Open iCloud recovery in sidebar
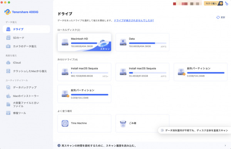This screenshot has height=149, width=231. pyautogui.click(x=26, y=62)
